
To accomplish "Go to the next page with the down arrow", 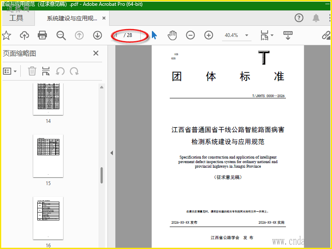I will pyautogui.click(x=98, y=35).
